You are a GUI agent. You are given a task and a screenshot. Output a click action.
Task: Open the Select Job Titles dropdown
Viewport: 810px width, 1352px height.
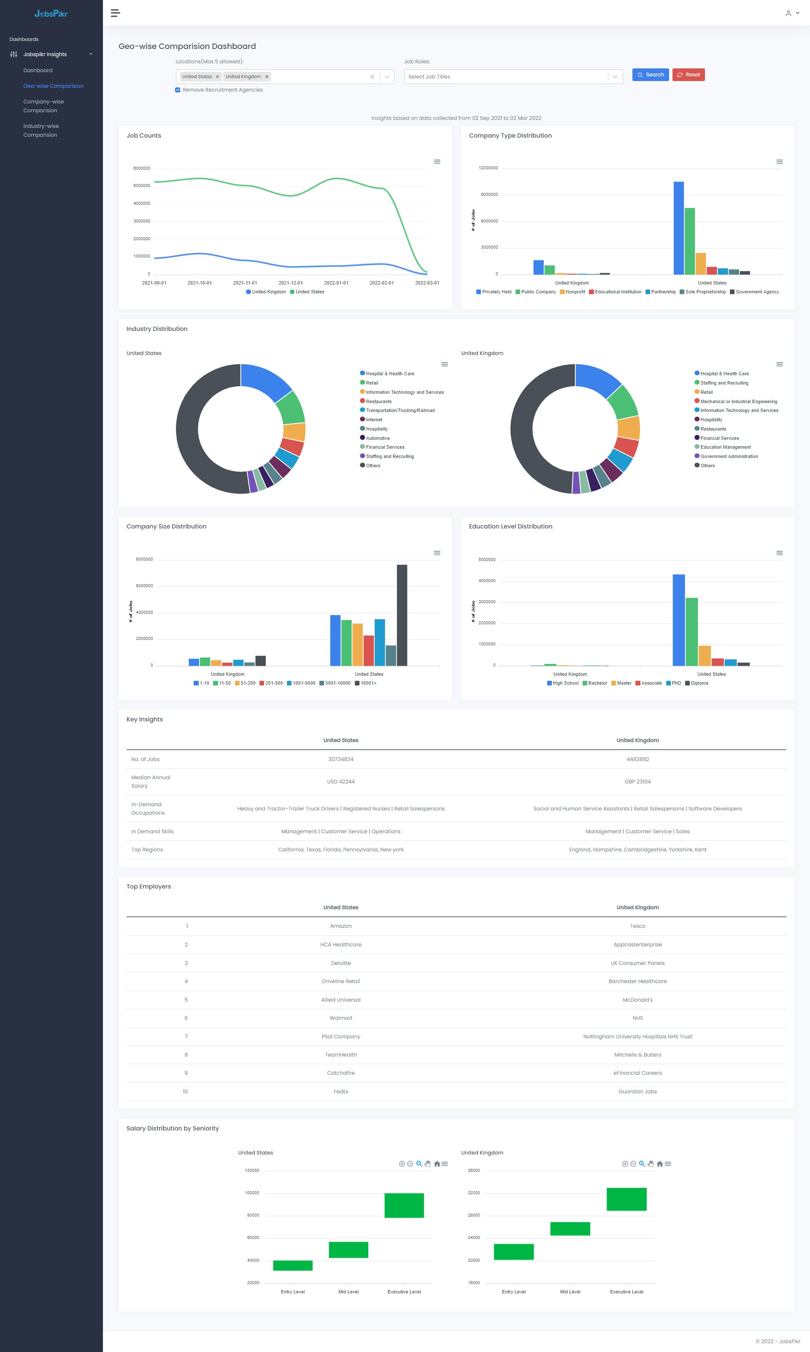(508, 76)
